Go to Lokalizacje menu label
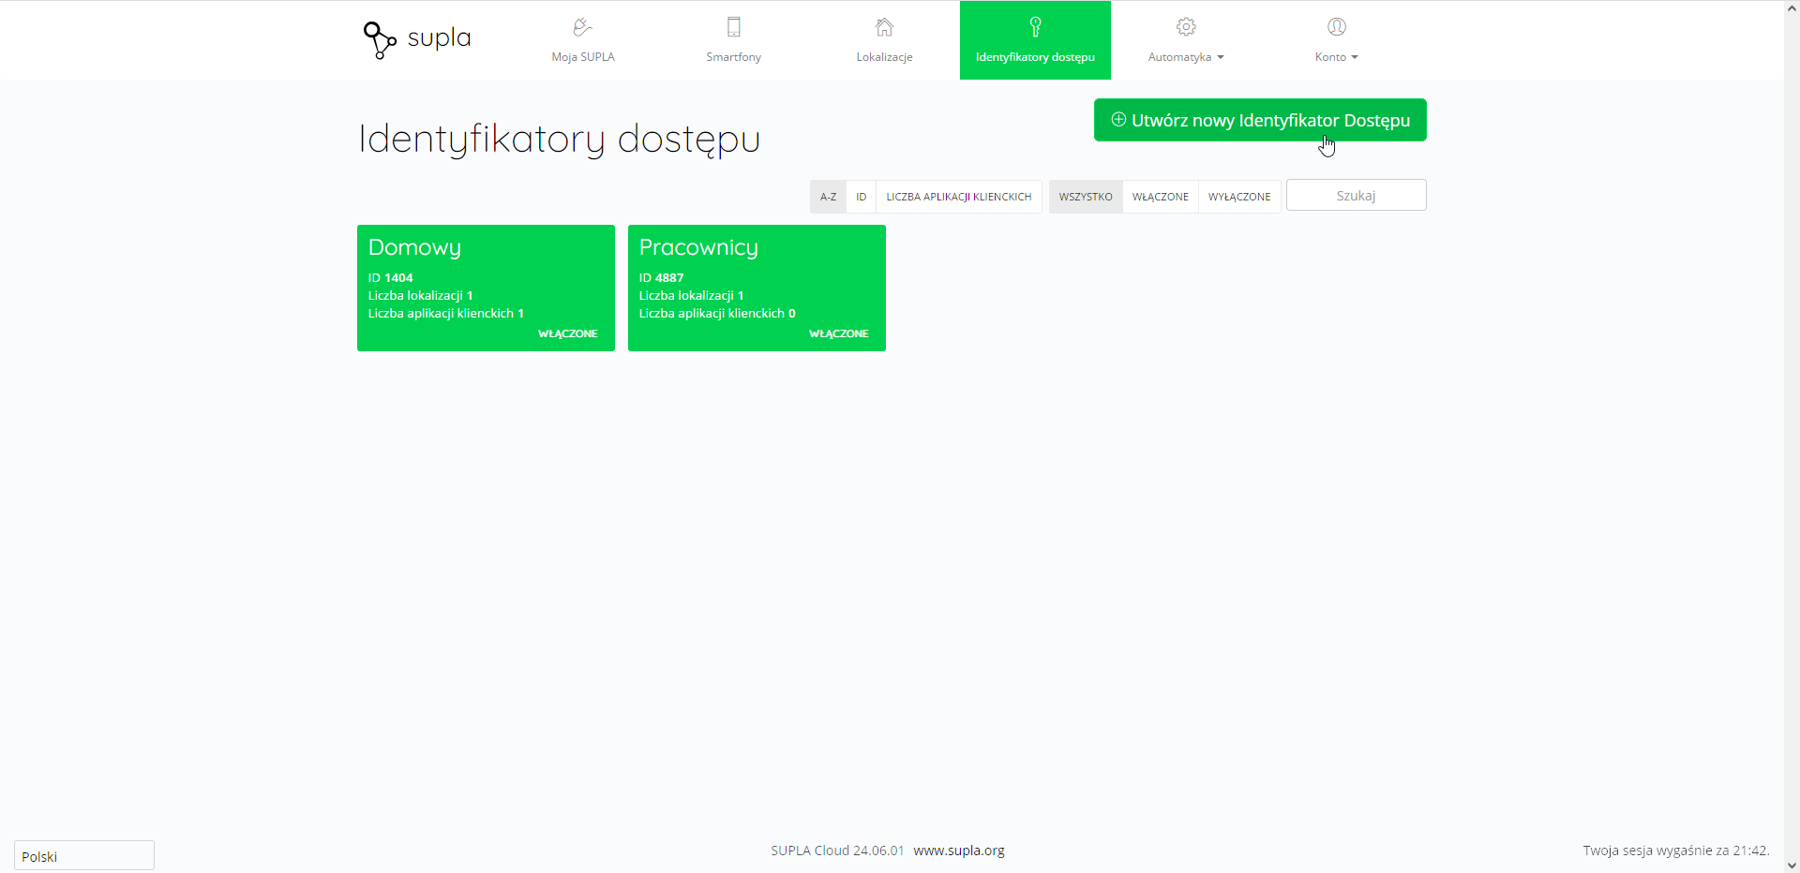Image resolution: width=1800 pixels, height=873 pixels. (x=884, y=57)
